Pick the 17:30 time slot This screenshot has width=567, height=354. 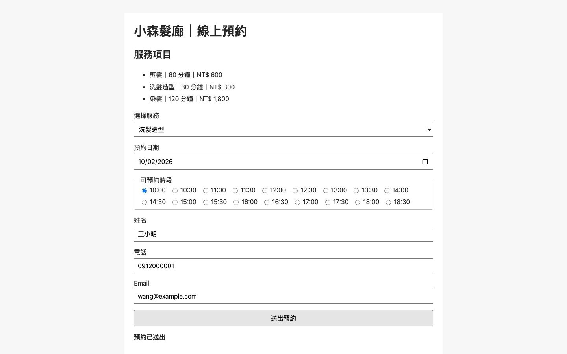pos(328,202)
